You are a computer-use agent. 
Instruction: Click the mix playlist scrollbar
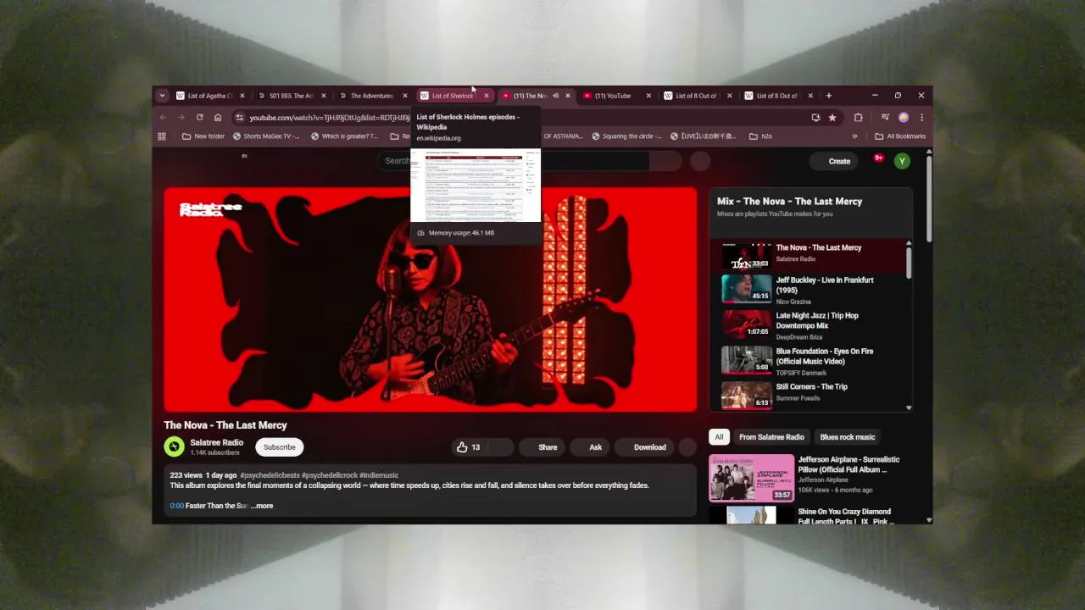(x=909, y=263)
